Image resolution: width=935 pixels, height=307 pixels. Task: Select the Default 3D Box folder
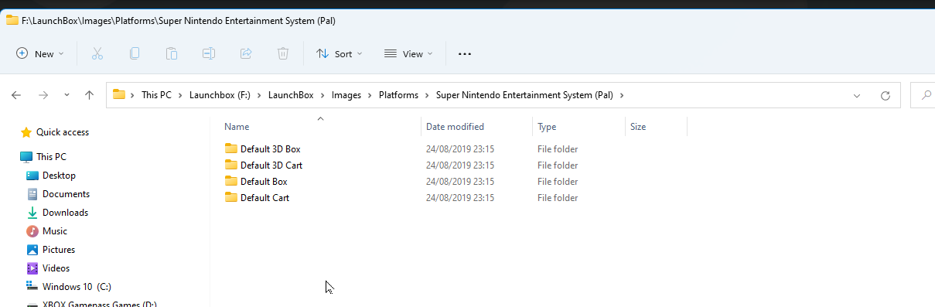[x=270, y=148]
